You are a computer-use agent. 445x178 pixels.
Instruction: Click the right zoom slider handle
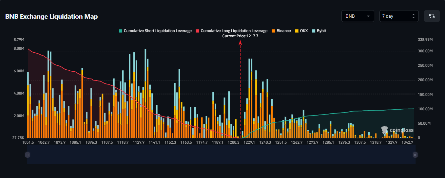[415, 155]
